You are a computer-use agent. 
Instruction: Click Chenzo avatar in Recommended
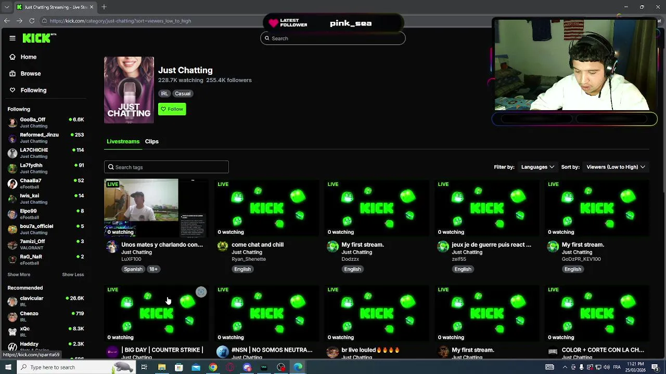pyautogui.click(x=12, y=316)
